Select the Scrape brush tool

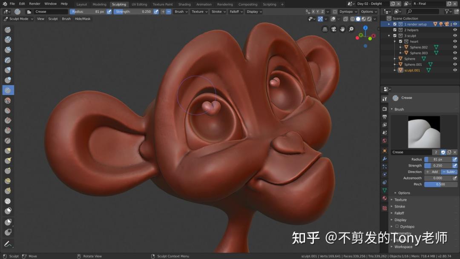click(8, 130)
